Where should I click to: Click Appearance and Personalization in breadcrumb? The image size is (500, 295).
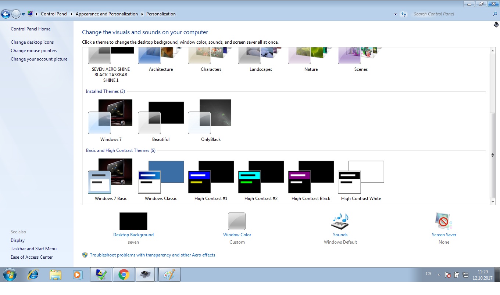tap(107, 14)
